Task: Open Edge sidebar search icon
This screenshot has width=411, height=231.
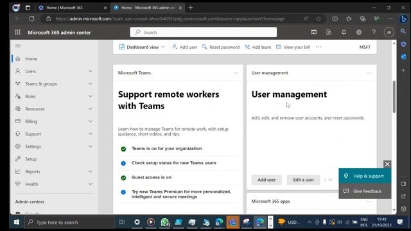Action: click(403, 31)
